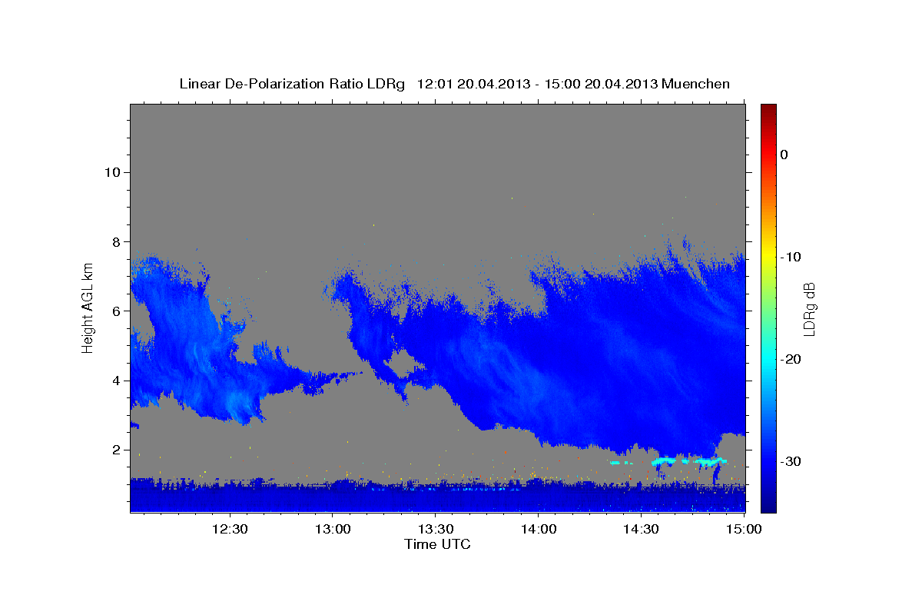Click the end date '15:00 20.04.2013' in title
Viewport: 922px width, 615px height.
pos(602,84)
